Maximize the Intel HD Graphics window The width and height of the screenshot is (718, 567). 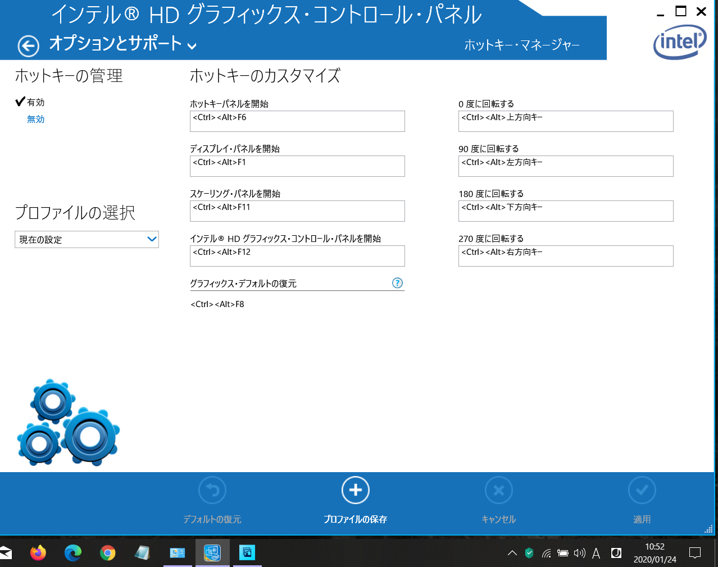coord(681,11)
